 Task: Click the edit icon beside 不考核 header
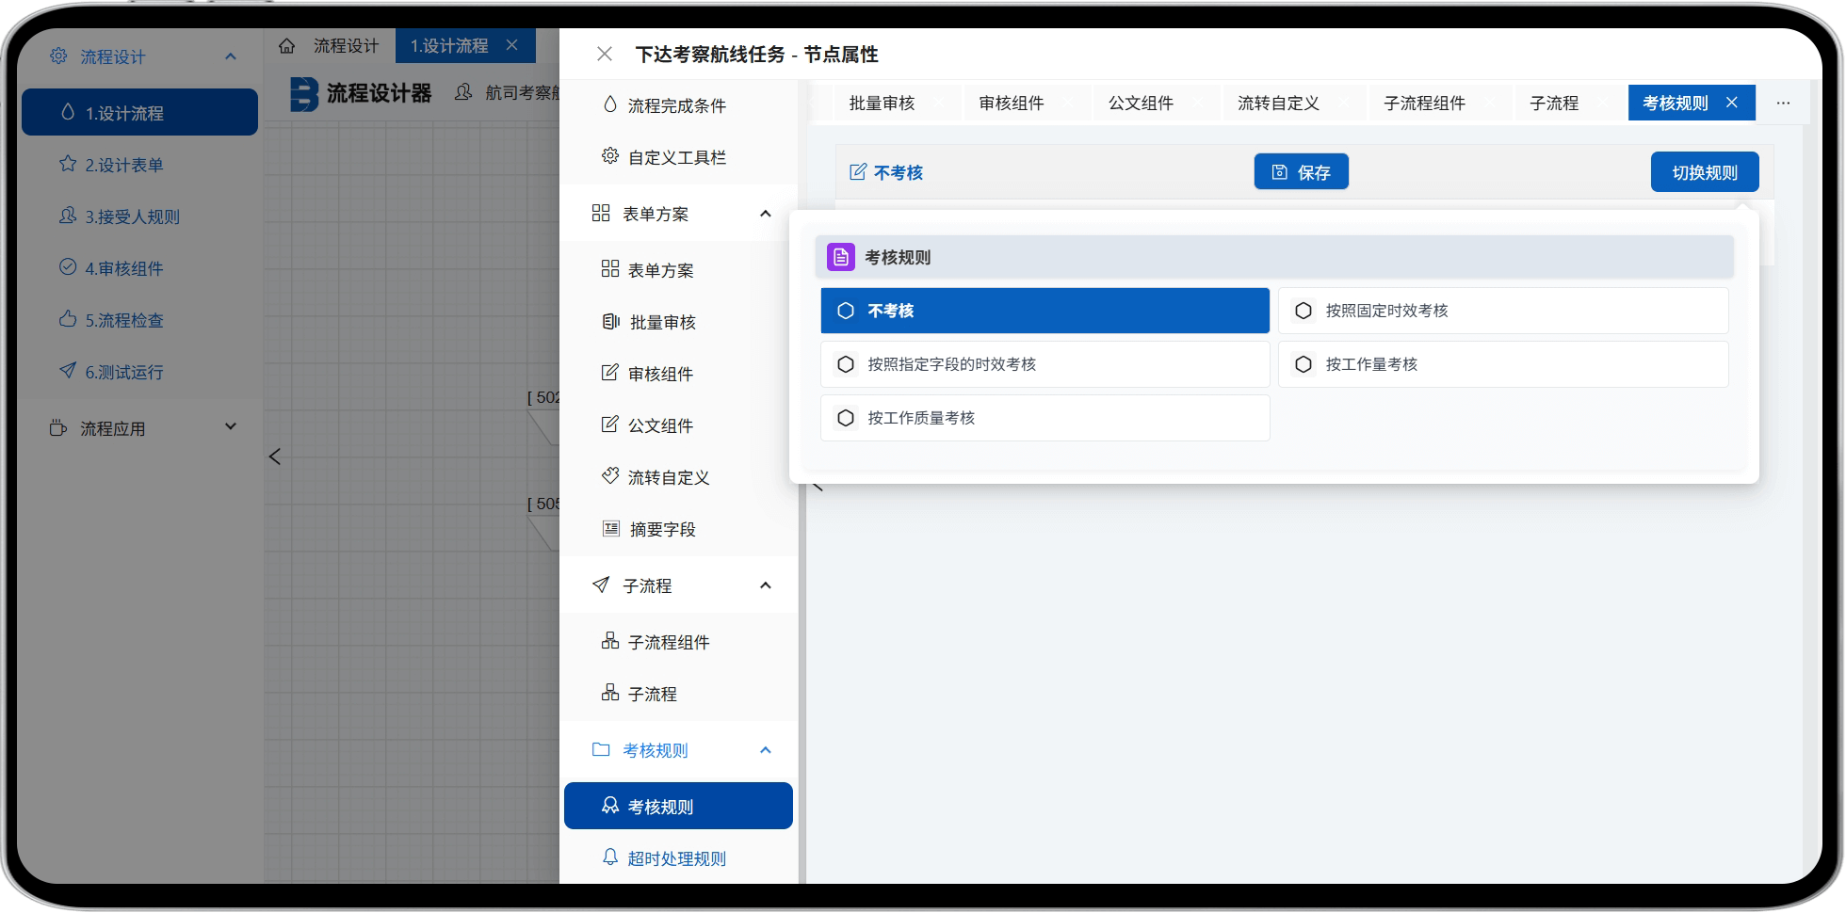coord(858,172)
